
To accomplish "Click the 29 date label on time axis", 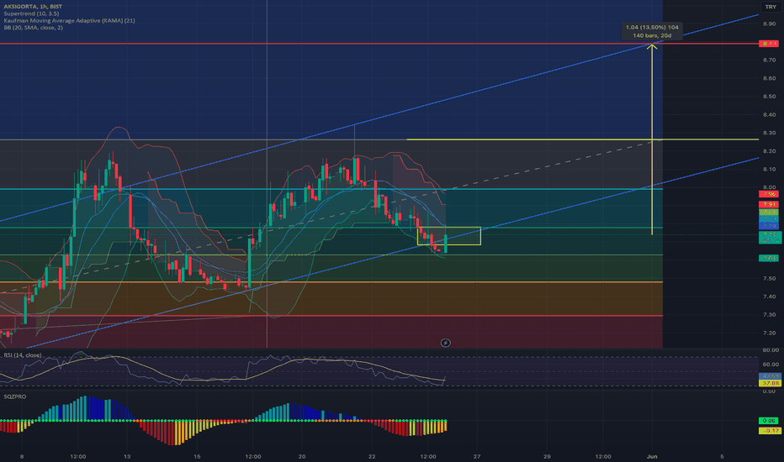I will [547, 456].
